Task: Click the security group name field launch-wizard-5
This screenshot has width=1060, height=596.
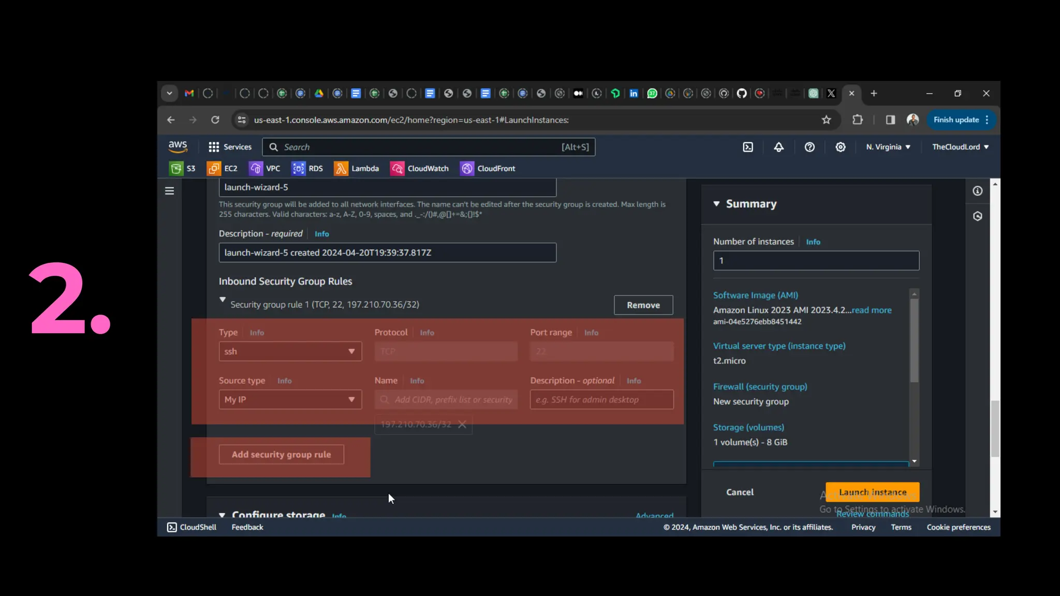Action: (x=387, y=187)
